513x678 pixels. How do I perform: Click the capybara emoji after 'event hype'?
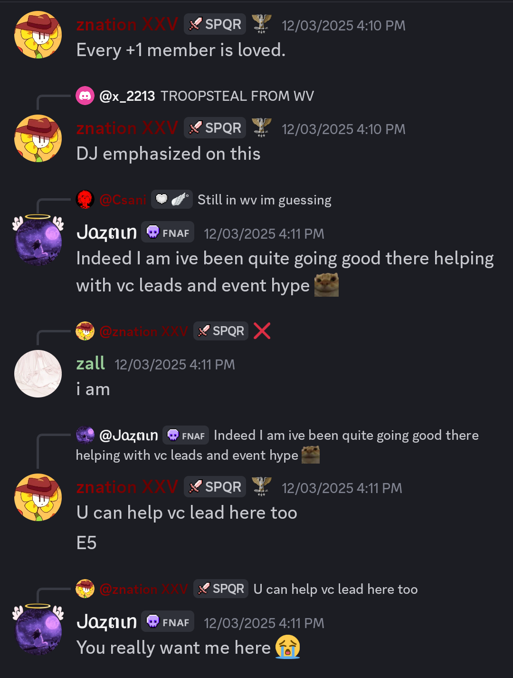[327, 285]
